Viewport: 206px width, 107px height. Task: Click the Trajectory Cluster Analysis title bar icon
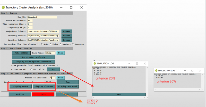(x=3, y=8)
